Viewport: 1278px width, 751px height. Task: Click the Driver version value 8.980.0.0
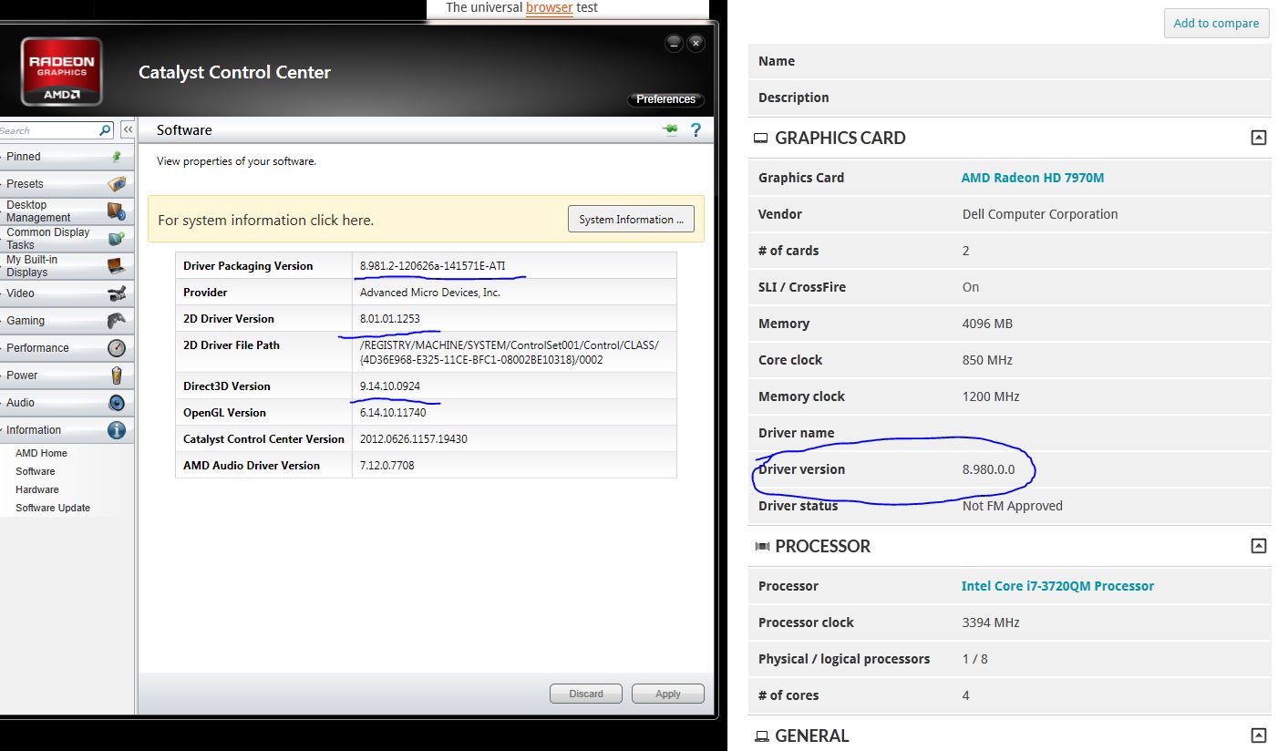point(988,469)
